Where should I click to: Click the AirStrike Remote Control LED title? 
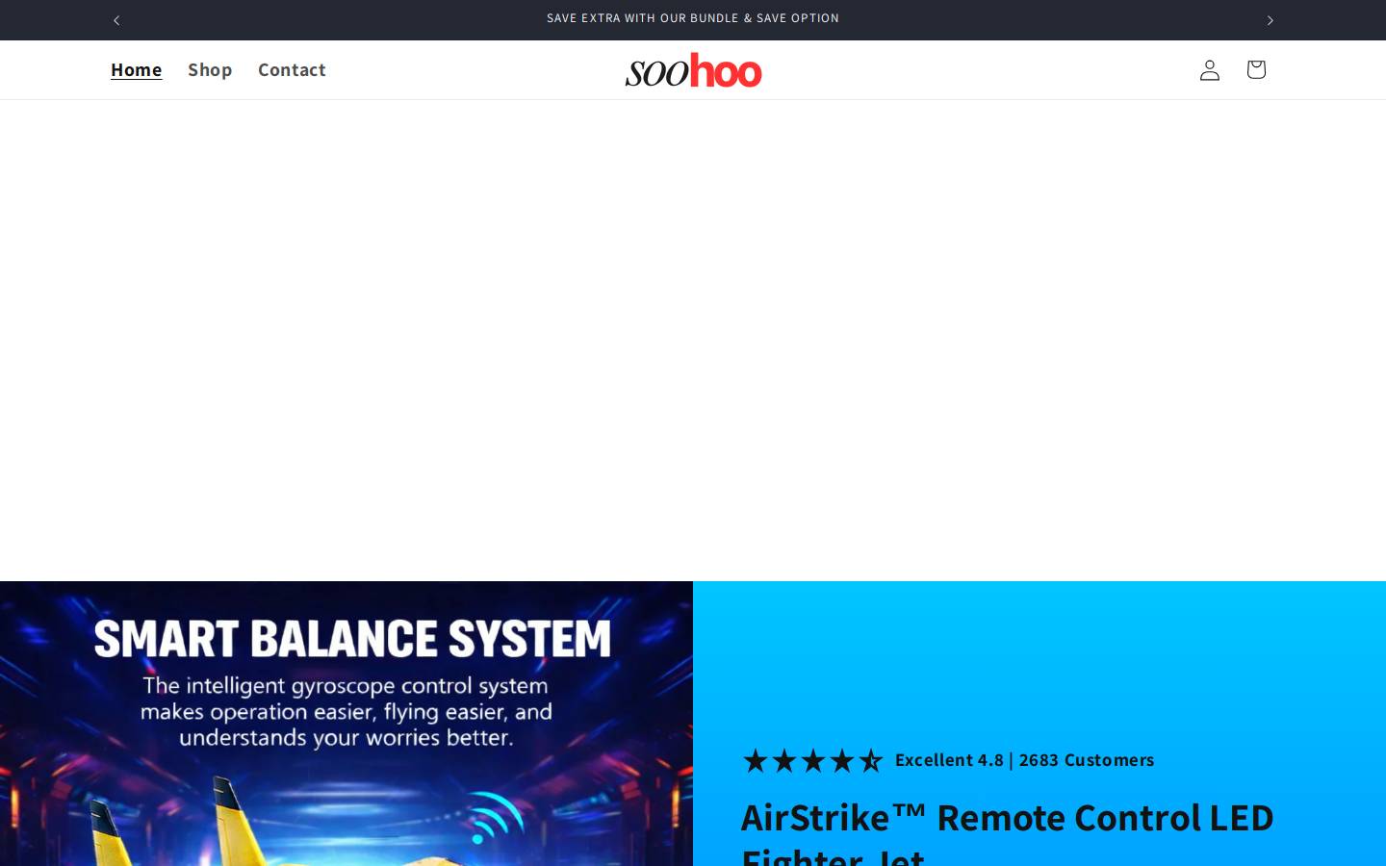(1008, 832)
